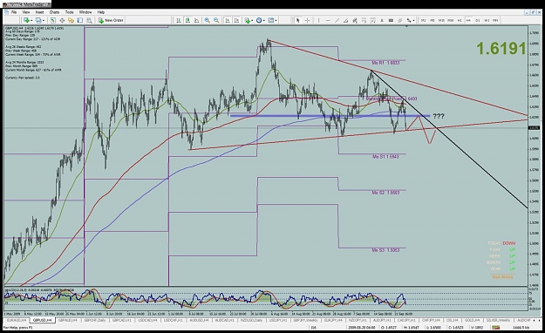Click the New Chart icon
Viewport: 545px width, 333px height.
click(x=26, y=21)
